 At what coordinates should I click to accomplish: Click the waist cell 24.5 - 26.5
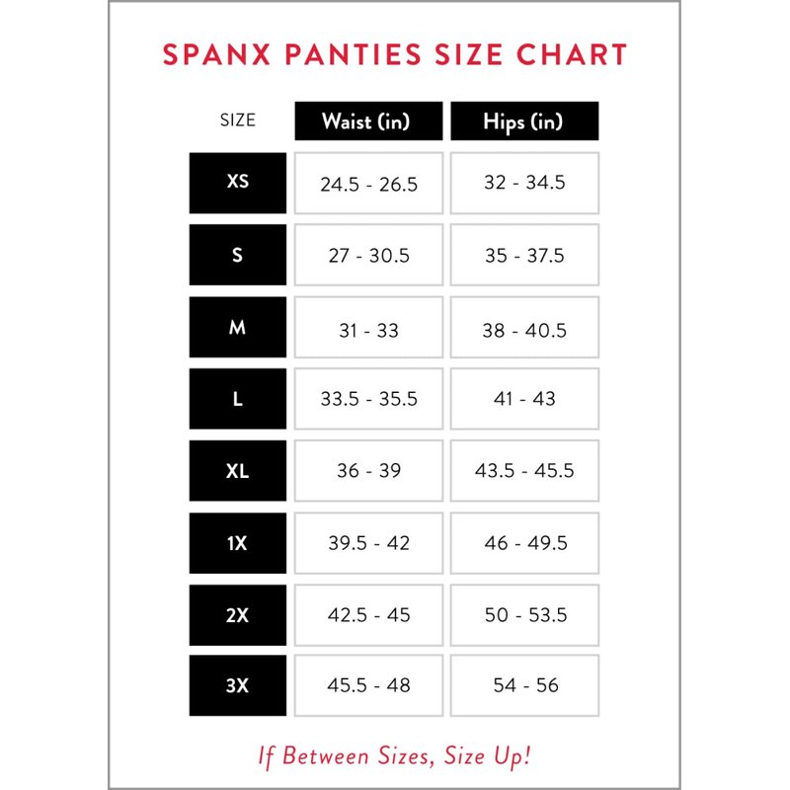coord(368,184)
